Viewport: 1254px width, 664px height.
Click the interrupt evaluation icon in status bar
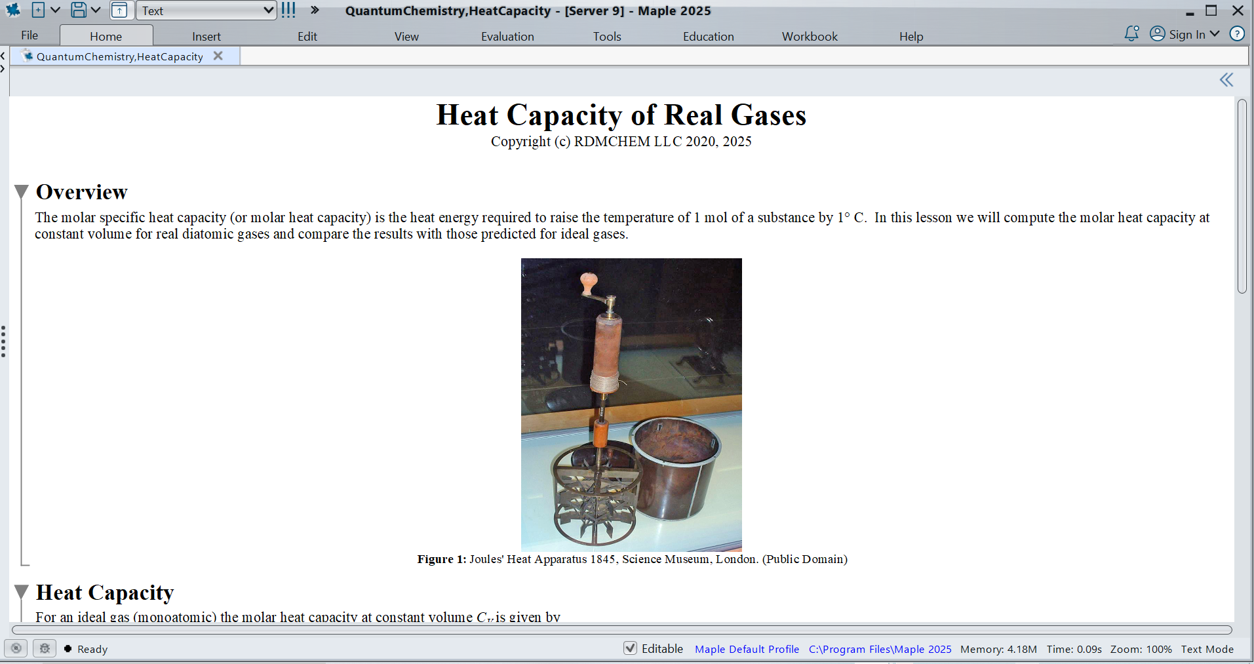16,648
